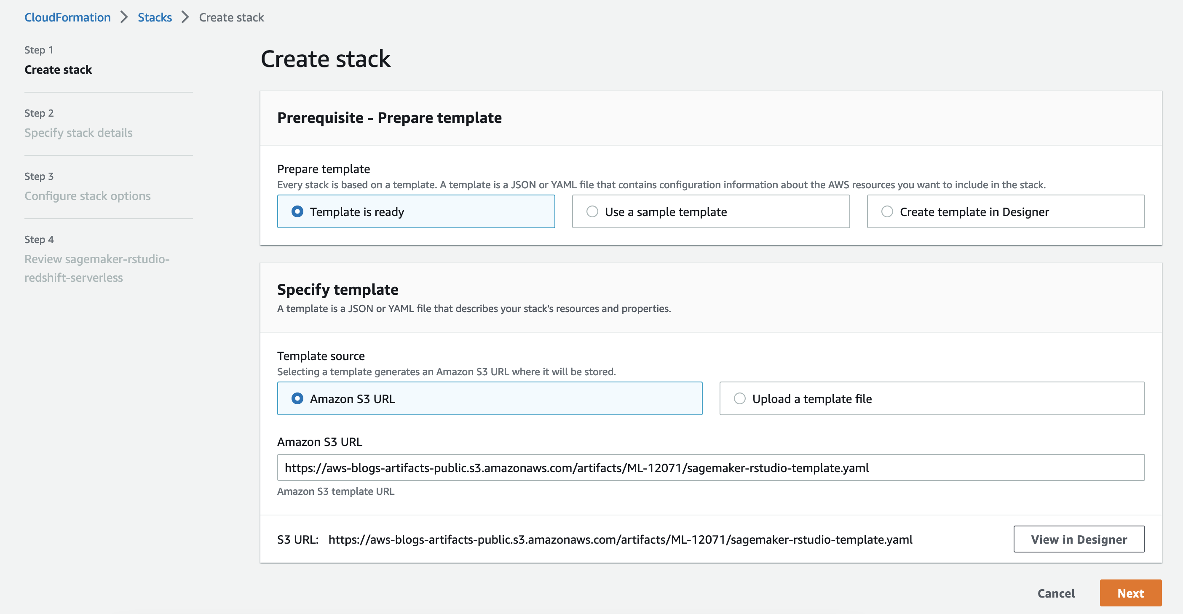Pick Amazon S3 URL as template source
This screenshot has width=1183, height=614.
click(297, 398)
